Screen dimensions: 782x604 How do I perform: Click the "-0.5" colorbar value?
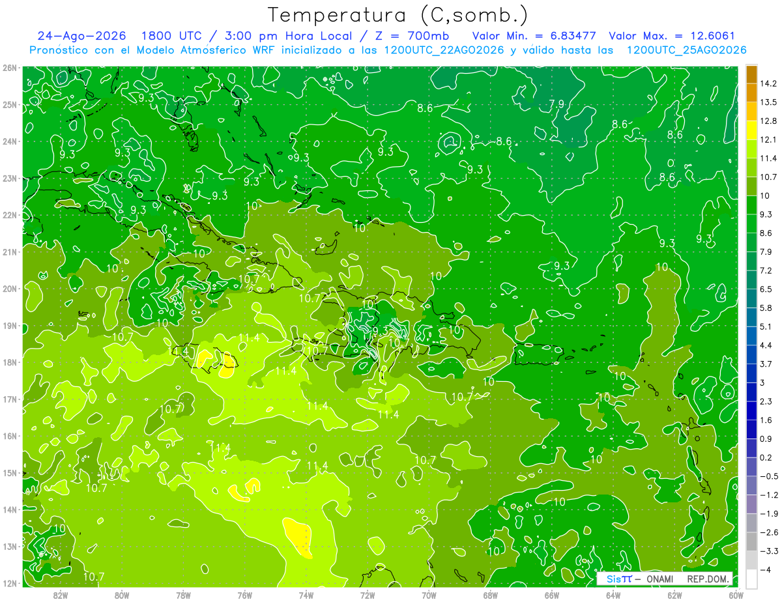[x=769, y=476]
